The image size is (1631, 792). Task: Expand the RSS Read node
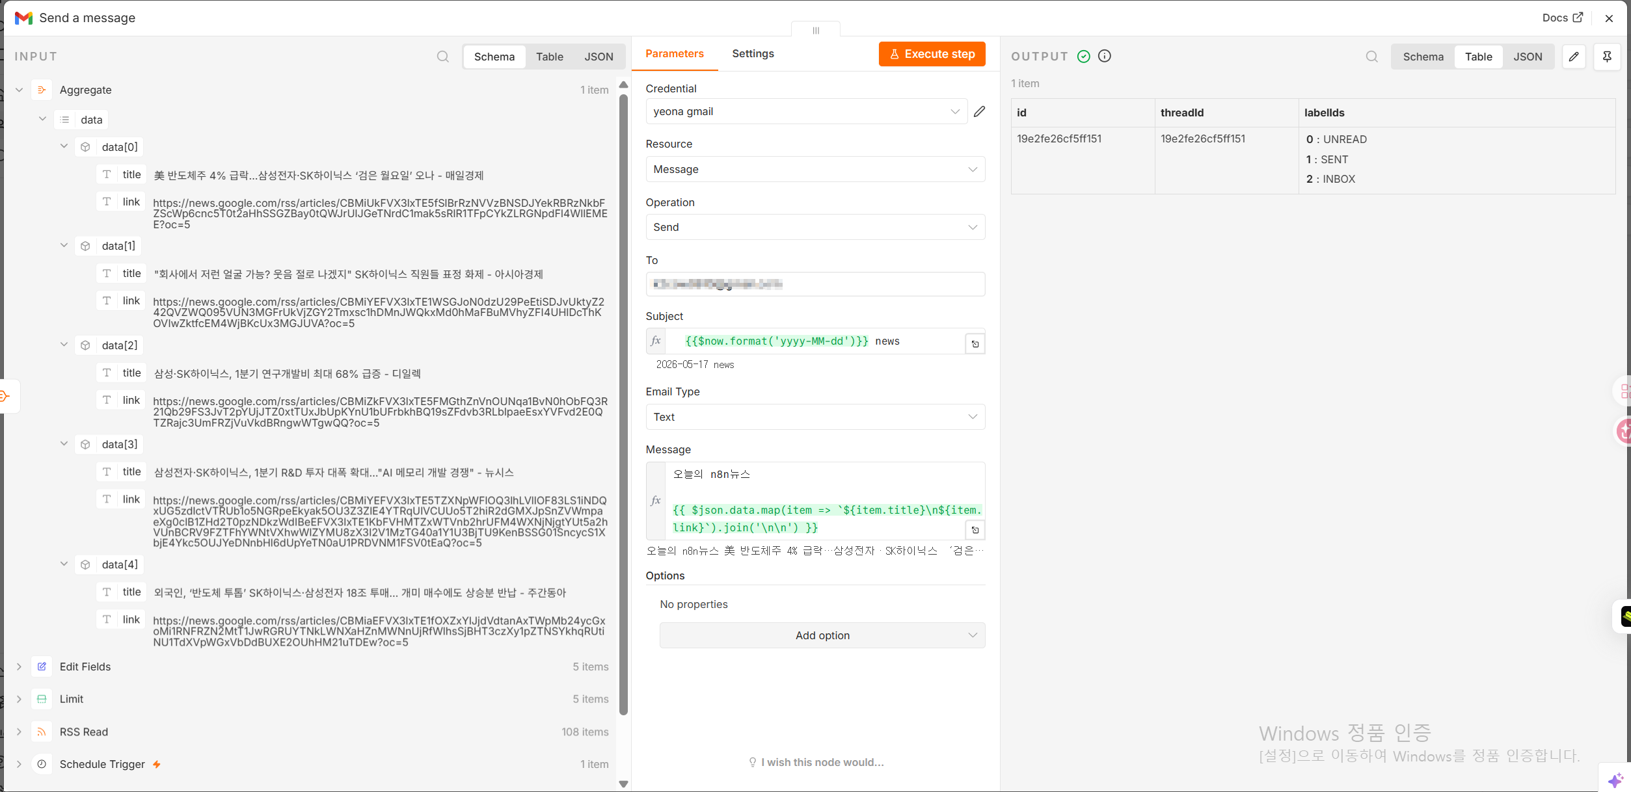20,732
